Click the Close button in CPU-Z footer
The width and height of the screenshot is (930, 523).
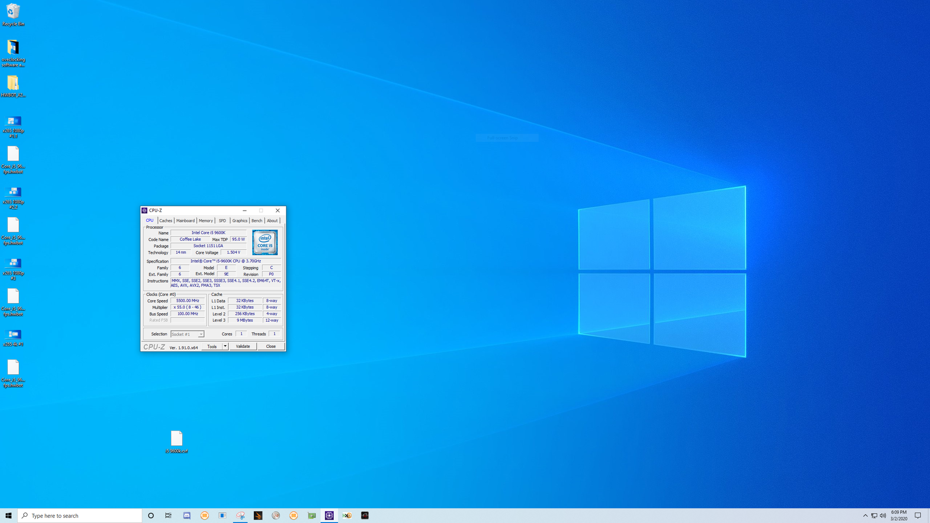(x=271, y=347)
